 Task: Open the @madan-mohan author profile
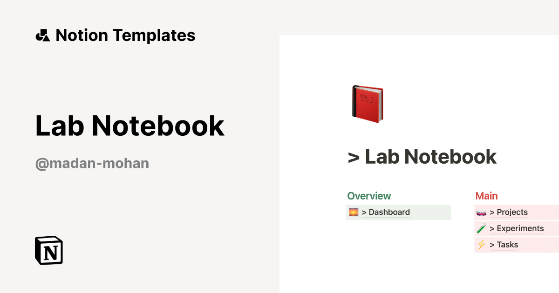click(92, 163)
